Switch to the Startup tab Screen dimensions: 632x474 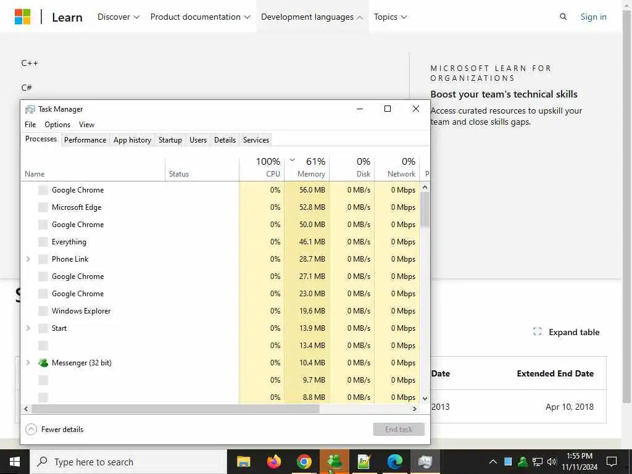click(x=170, y=140)
